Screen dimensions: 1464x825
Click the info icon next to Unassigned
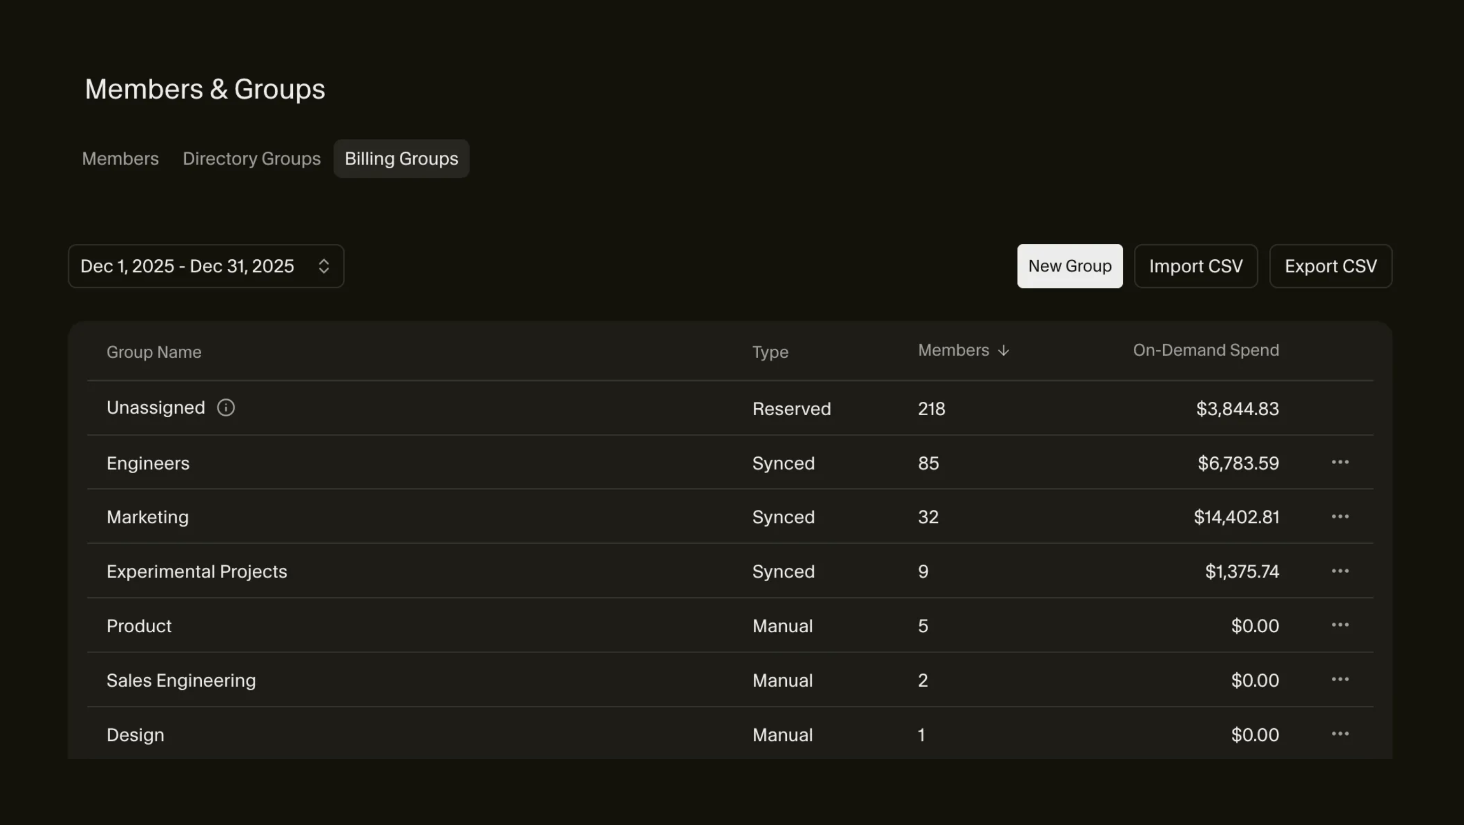pos(226,407)
